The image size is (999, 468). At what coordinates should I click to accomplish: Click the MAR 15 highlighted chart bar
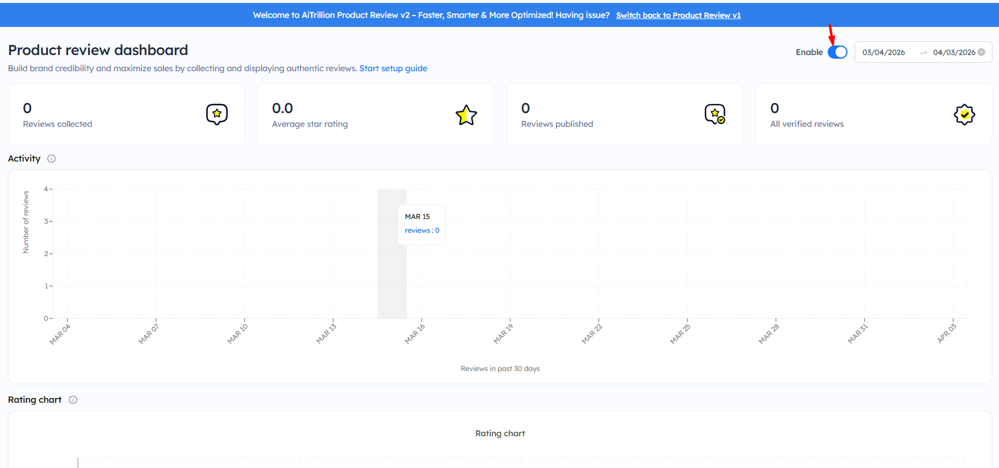click(x=392, y=269)
